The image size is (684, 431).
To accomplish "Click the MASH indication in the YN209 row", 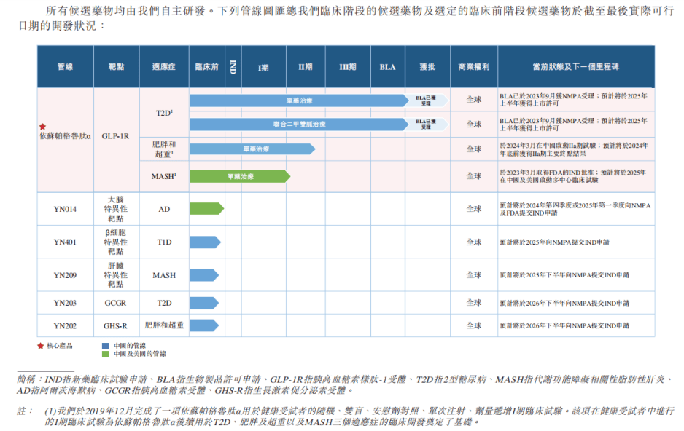I will pyautogui.click(x=164, y=275).
